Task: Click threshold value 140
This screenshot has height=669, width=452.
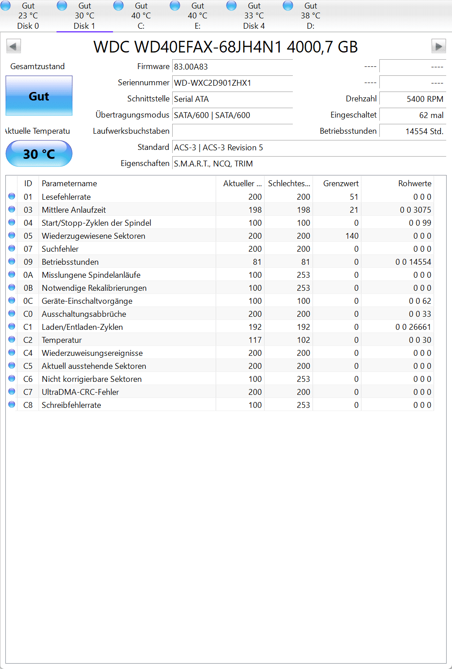Action: click(352, 236)
